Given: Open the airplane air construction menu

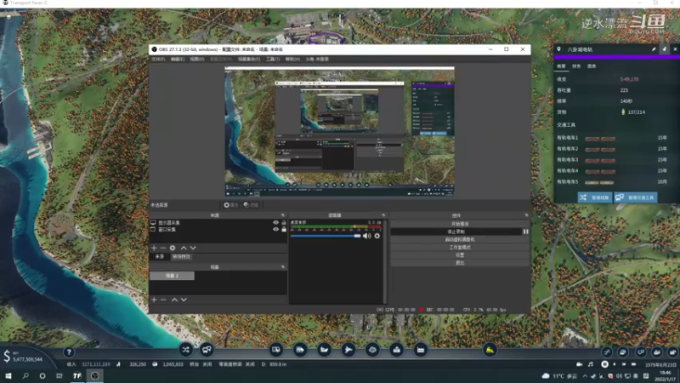Looking at the screenshot, I should click(348, 350).
